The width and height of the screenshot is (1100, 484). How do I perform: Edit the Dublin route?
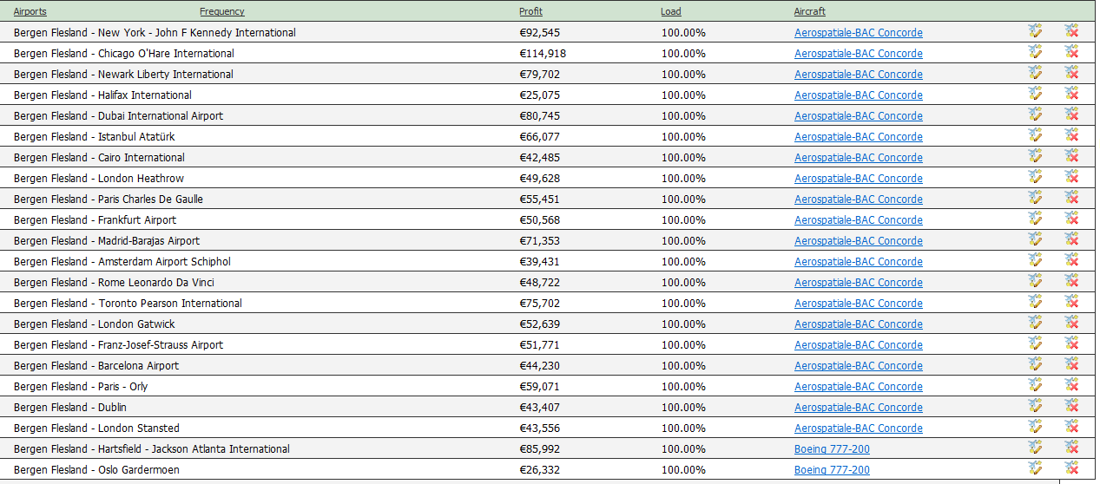(1035, 406)
